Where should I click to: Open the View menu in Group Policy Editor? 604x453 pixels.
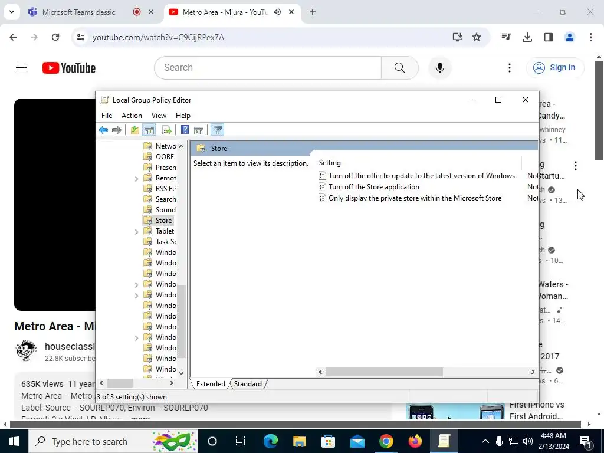pos(159,116)
